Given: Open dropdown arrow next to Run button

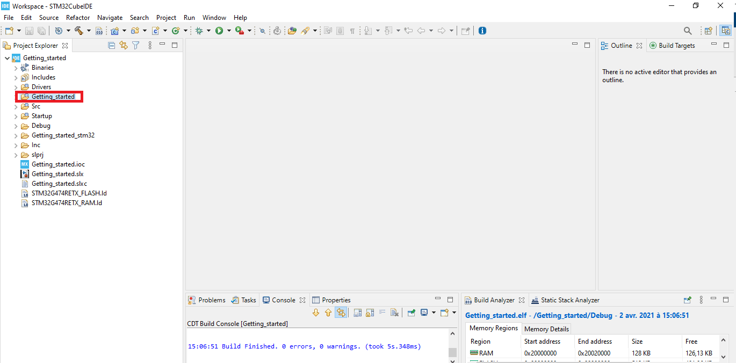Looking at the screenshot, I should 229,31.
